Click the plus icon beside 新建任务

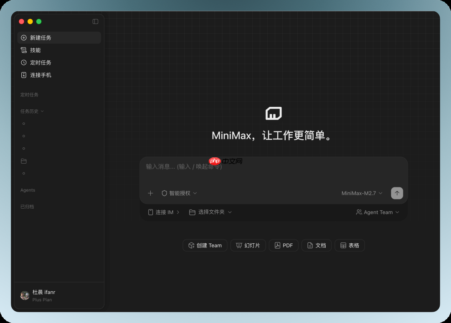tap(24, 38)
